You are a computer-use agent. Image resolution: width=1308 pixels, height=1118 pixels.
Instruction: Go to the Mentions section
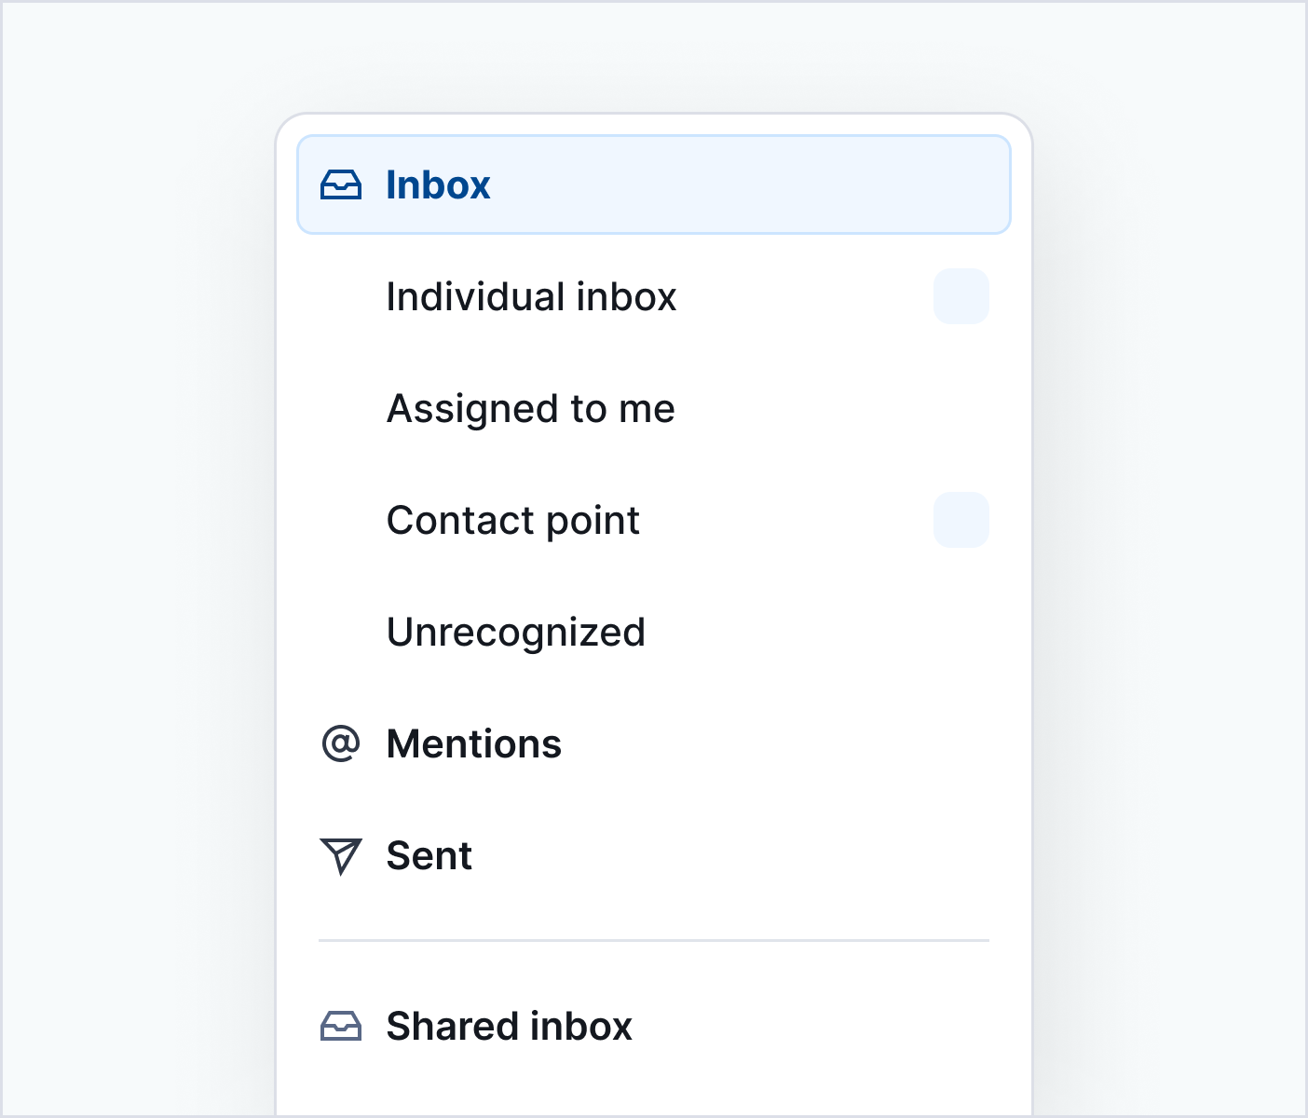473,744
